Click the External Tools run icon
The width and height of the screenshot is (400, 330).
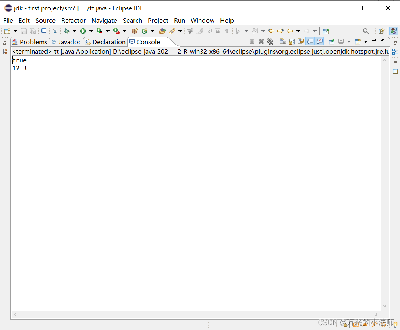click(x=116, y=31)
